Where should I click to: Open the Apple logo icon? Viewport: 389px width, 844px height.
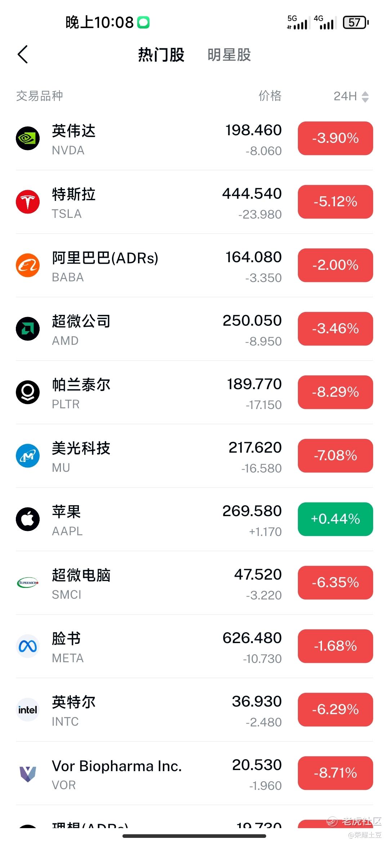click(x=28, y=519)
